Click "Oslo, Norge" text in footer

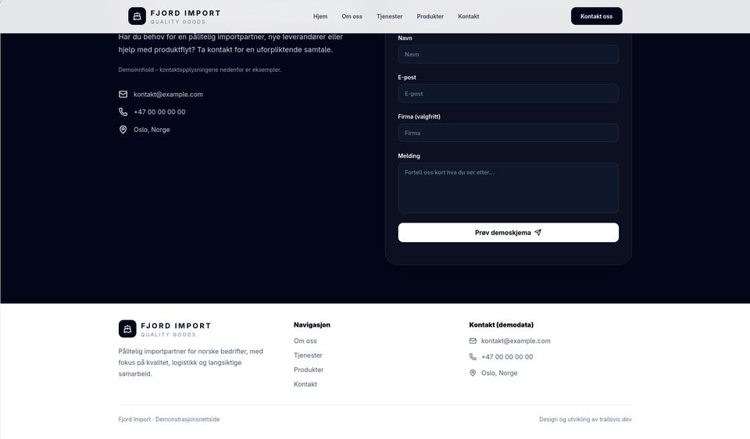(x=499, y=373)
